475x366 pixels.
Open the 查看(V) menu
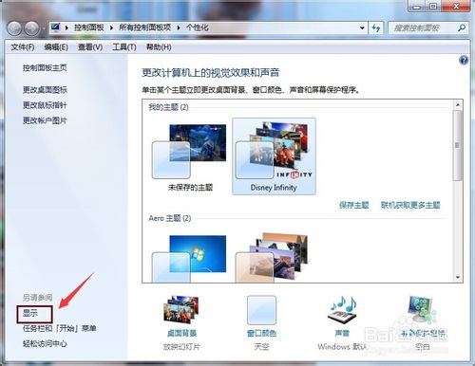point(90,47)
